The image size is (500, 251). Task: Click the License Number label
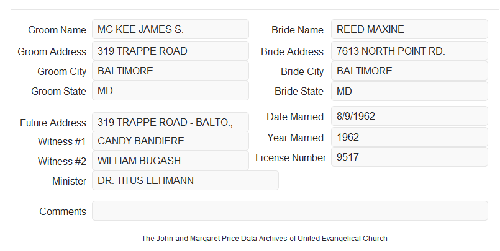coord(291,158)
